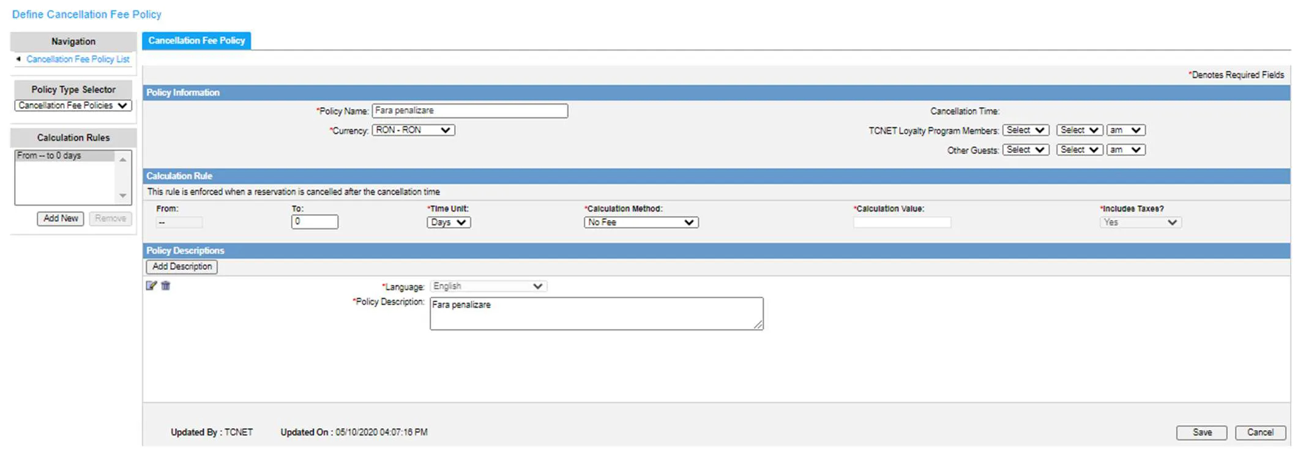Open the Policy Type Selector dropdown
Screen dimensions: 1295x449
pyautogui.click(x=73, y=105)
